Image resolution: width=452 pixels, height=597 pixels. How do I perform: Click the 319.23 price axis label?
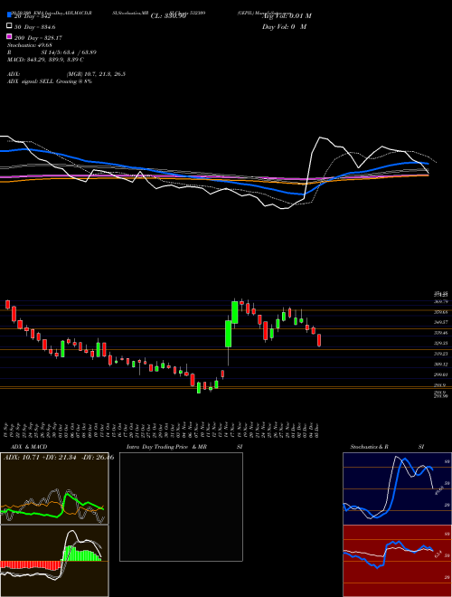click(x=440, y=354)
